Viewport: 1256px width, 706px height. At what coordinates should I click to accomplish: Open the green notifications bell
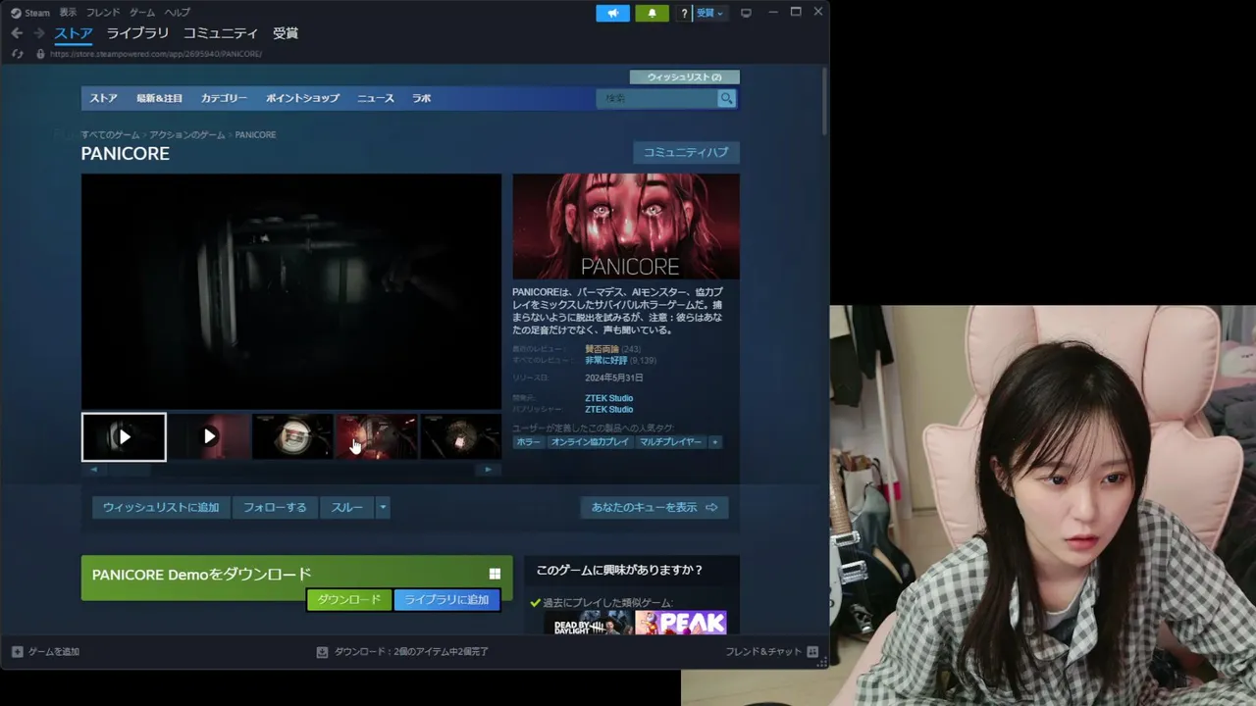point(653,13)
